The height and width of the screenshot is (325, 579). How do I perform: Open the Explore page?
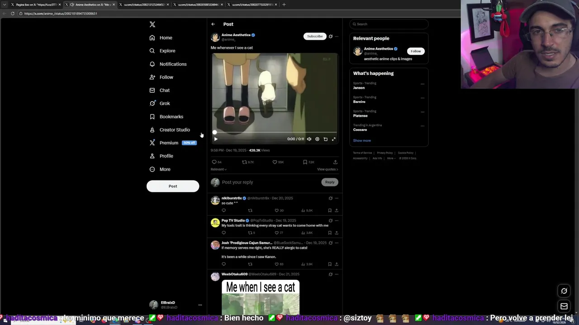(x=162, y=51)
